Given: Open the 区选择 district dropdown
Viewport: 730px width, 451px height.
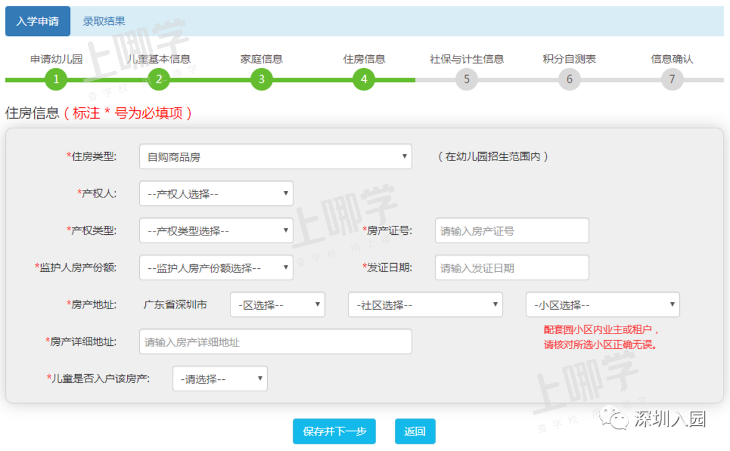Looking at the screenshot, I should [x=277, y=305].
